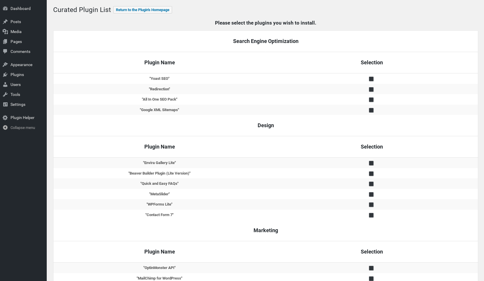Screen dimensions: 484x281
Task: Open the Comments menu item
Action: click(23, 51)
